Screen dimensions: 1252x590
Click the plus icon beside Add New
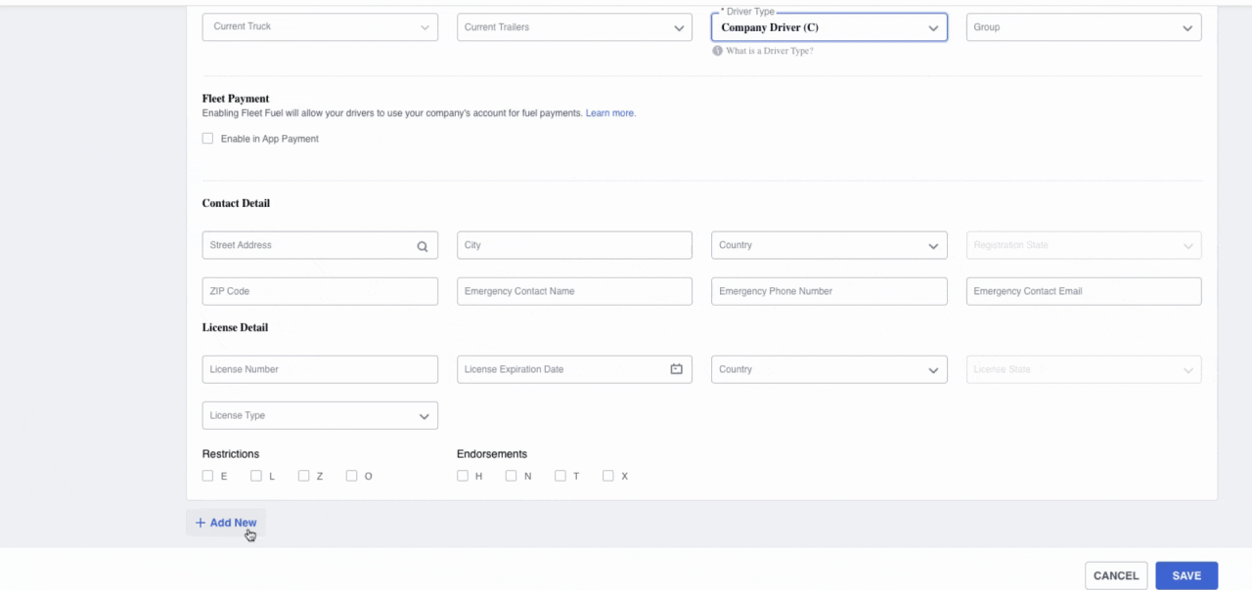tap(201, 523)
